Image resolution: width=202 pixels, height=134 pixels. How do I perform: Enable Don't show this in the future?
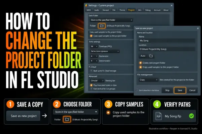point(137,90)
